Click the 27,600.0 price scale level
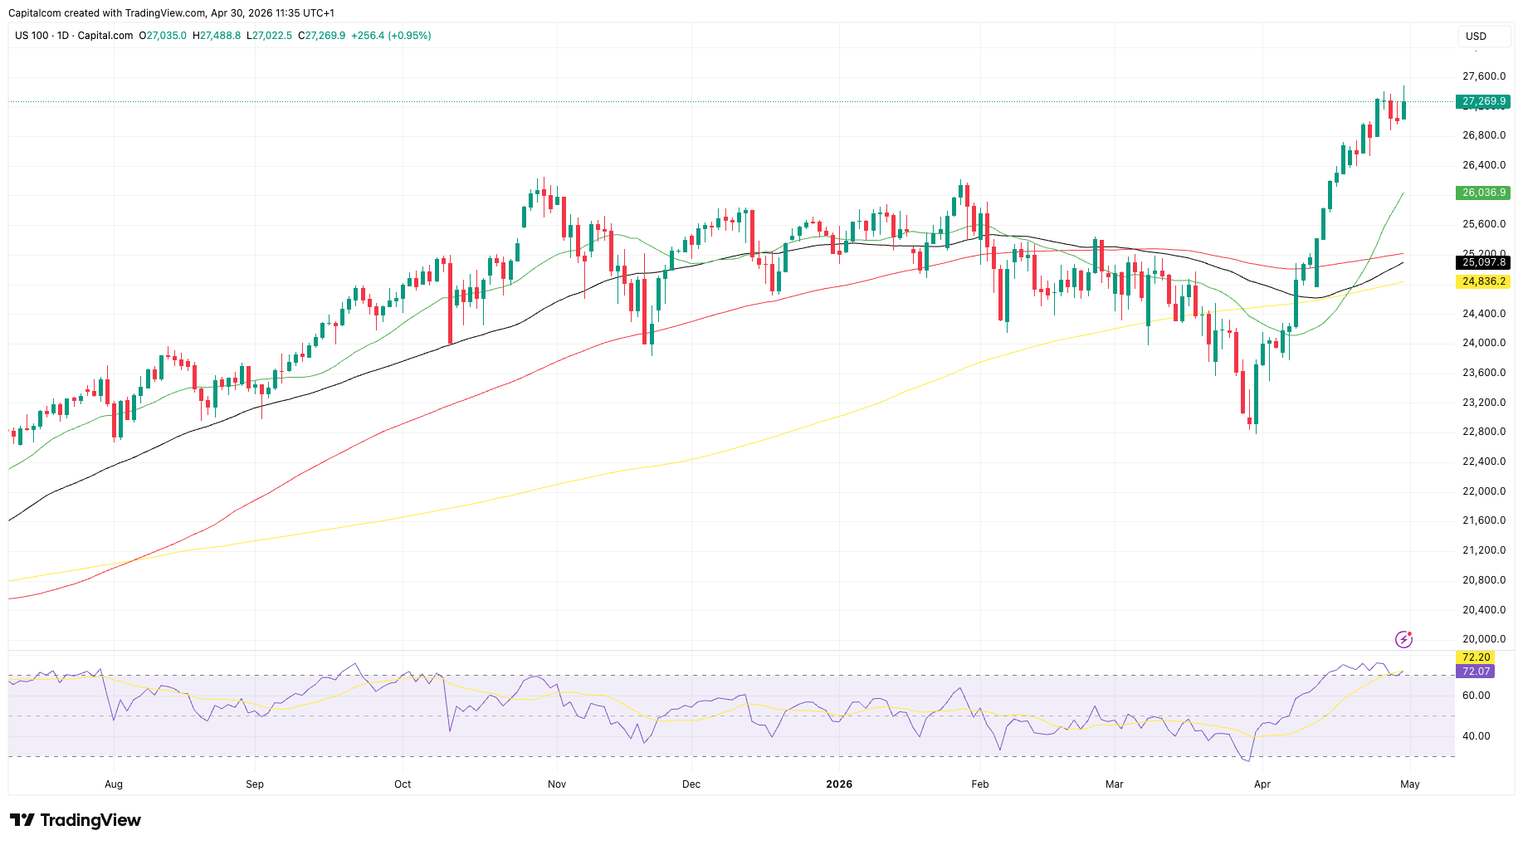The height and width of the screenshot is (845, 1523). click(1483, 76)
